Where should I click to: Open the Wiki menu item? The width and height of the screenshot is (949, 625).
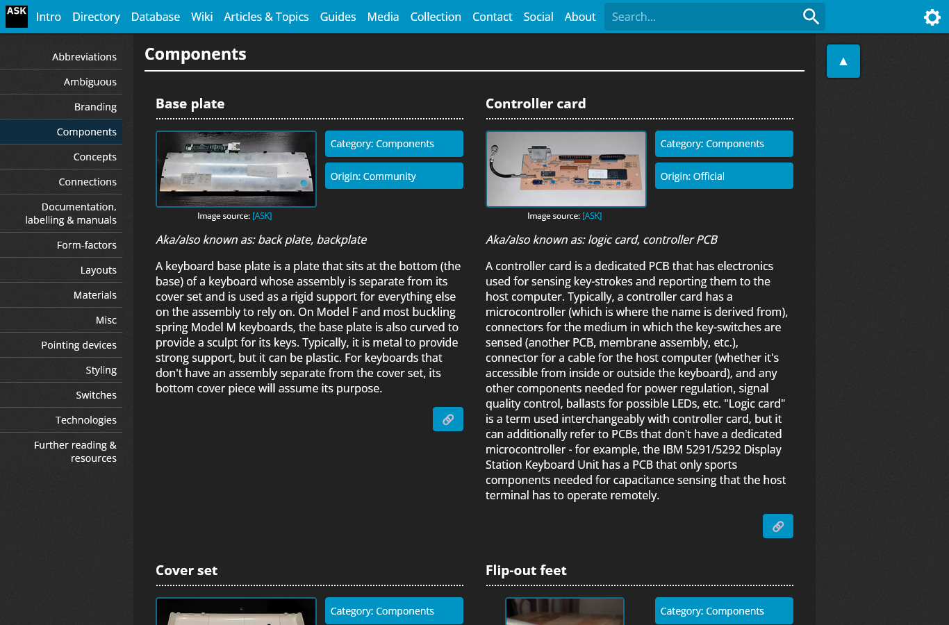pos(202,17)
